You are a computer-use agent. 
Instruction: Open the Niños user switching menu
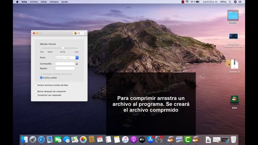point(223,2)
